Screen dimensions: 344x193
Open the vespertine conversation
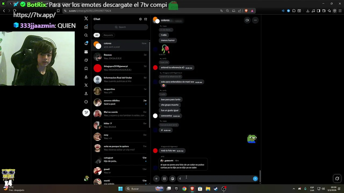point(120,91)
